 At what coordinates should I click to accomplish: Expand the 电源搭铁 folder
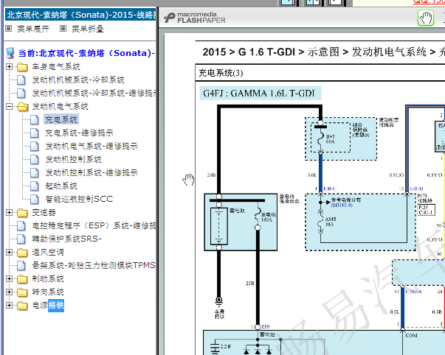coord(9,305)
